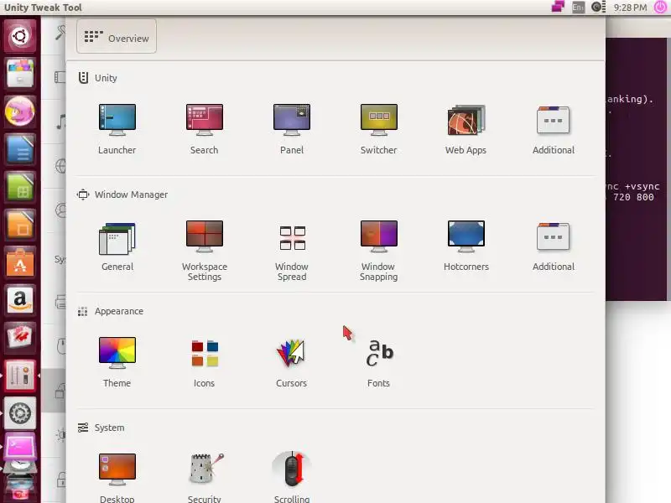Open Theme settings
The width and height of the screenshot is (671, 503).
(x=117, y=362)
